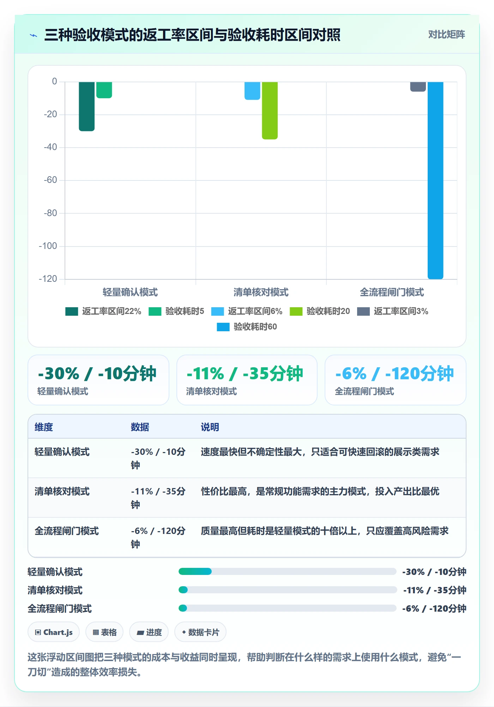Open the -11% / -35分钟 stat card

pos(247,380)
